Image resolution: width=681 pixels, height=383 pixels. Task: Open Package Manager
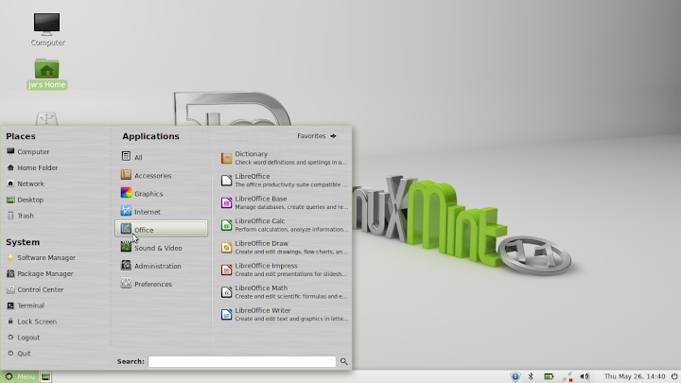40,273
